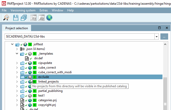Expand the cipupdate folder
The width and height of the screenshot is (171, 110).
(x=17, y=63)
